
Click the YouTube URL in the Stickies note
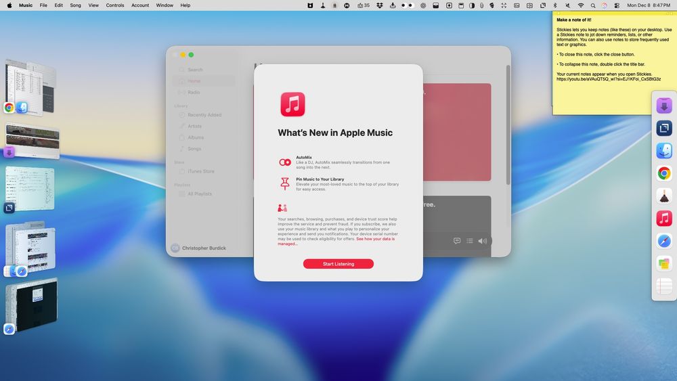click(x=609, y=79)
